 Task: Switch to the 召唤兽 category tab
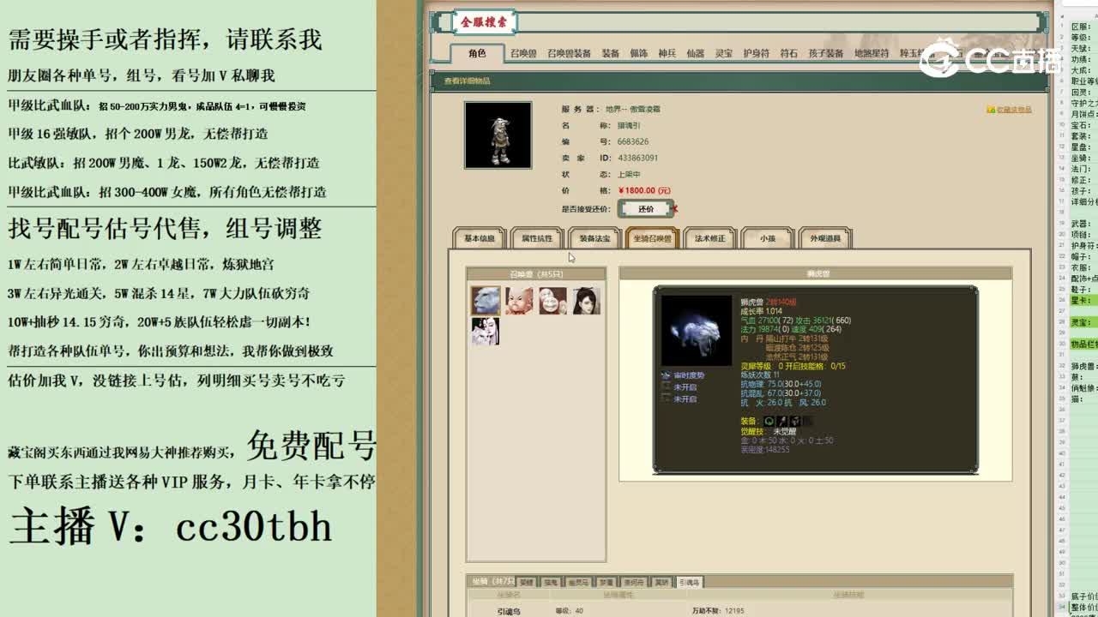523,53
